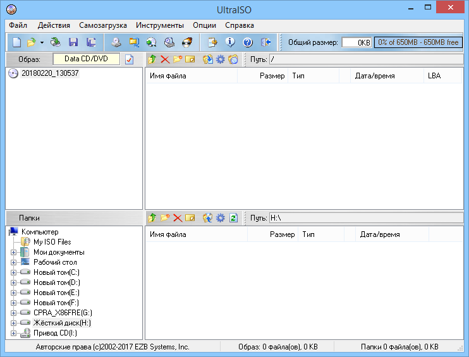Click the Extract icon in image toolbar
The image size is (469, 357).
coord(208,59)
